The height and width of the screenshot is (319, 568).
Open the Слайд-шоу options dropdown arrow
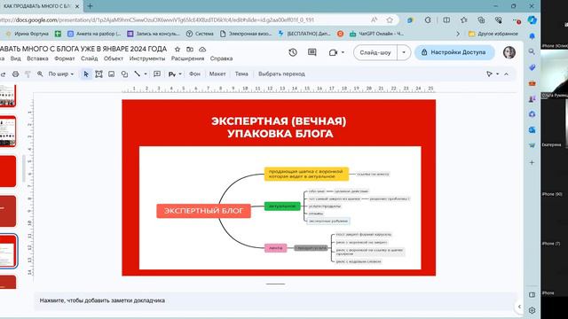pos(404,52)
